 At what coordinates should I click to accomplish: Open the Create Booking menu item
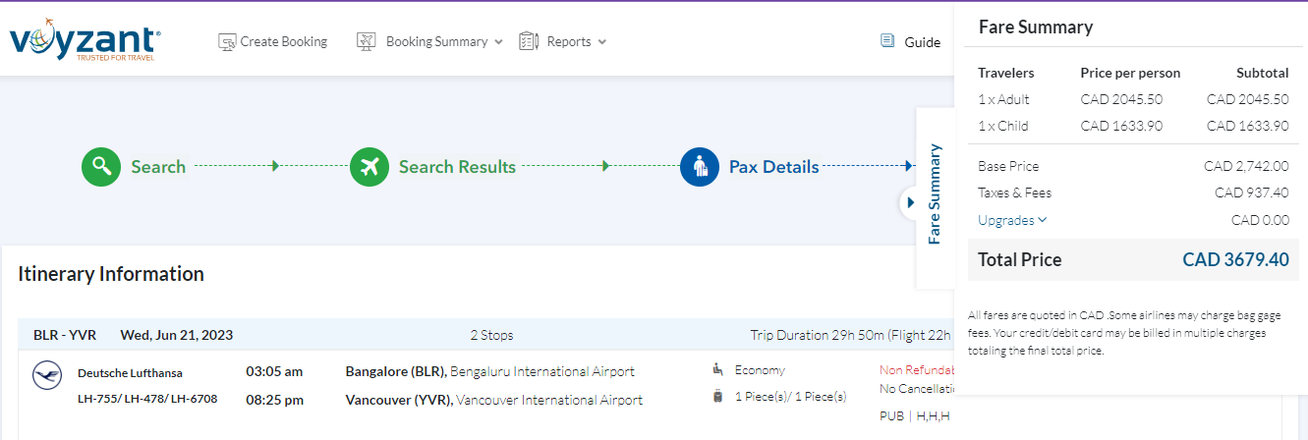tap(283, 41)
